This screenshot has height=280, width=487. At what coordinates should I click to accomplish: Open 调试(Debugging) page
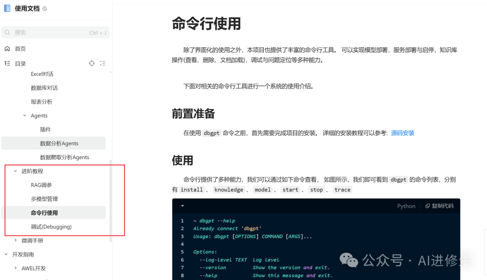[51, 227]
